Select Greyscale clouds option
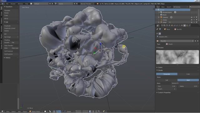 [x=167, y=74]
